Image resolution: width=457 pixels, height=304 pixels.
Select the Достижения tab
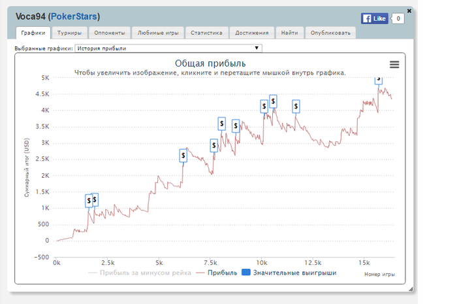click(x=252, y=33)
